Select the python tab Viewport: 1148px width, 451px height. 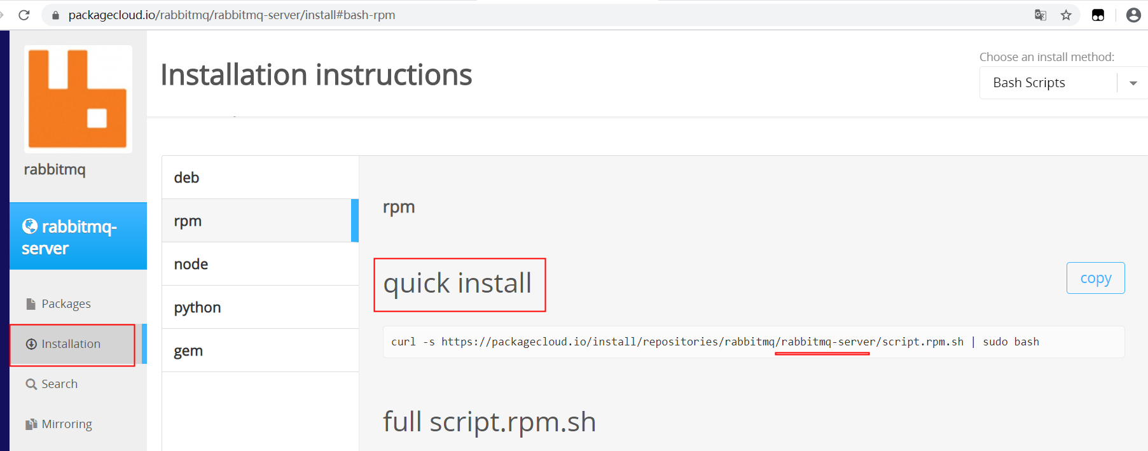[260, 307]
